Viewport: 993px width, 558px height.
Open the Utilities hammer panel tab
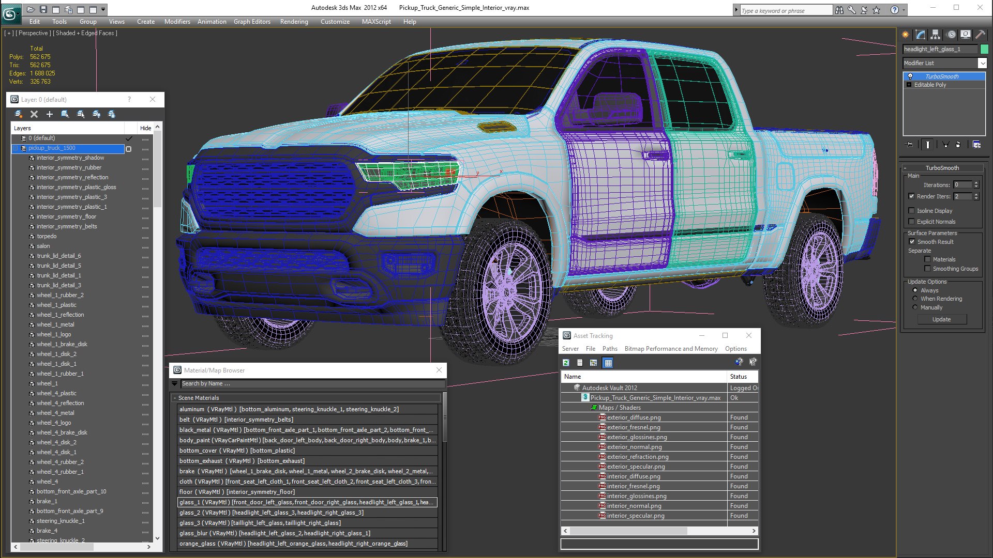click(981, 35)
